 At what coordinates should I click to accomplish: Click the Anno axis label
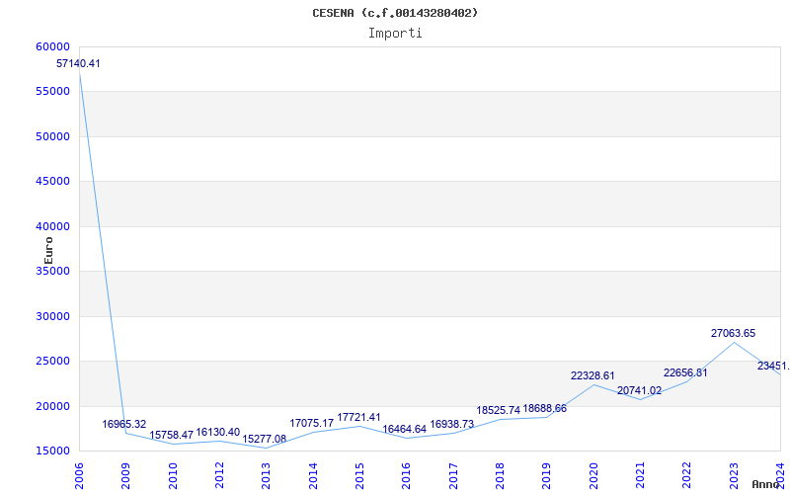[x=766, y=484]
